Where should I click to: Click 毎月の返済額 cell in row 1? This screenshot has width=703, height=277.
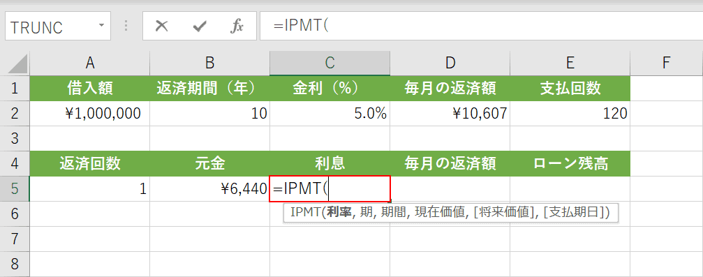(x=450, y=89)
